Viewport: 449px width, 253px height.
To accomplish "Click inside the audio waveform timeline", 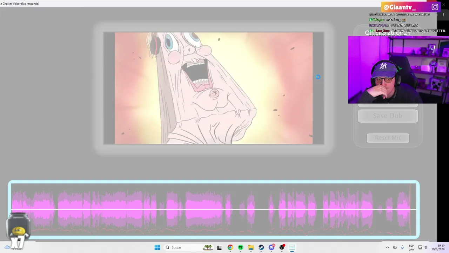I will click(214, 209).
